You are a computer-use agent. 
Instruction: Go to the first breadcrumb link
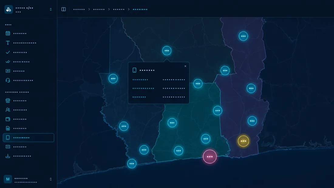pyautogui.click(x=79, y=9)
